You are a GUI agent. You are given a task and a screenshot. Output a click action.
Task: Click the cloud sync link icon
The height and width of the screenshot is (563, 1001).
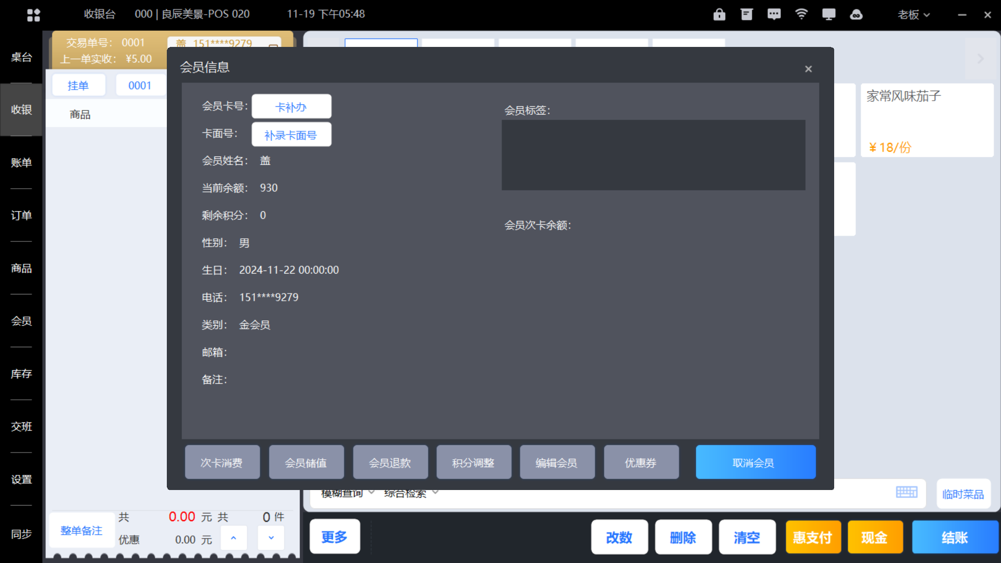click(856, 14)
